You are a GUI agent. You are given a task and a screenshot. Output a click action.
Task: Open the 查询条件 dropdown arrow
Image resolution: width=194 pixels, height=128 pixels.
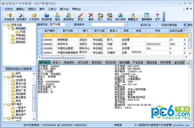(125, 25)
